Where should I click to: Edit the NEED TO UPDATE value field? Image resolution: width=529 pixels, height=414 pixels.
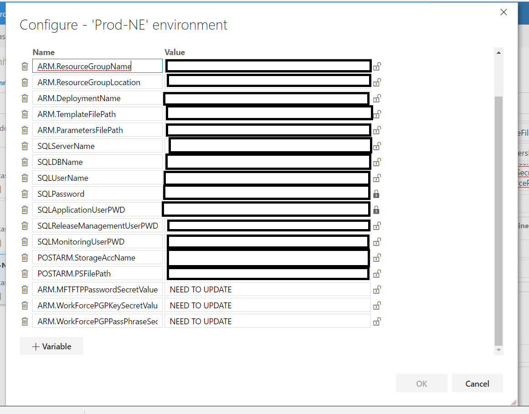click(x=267, y=289)
